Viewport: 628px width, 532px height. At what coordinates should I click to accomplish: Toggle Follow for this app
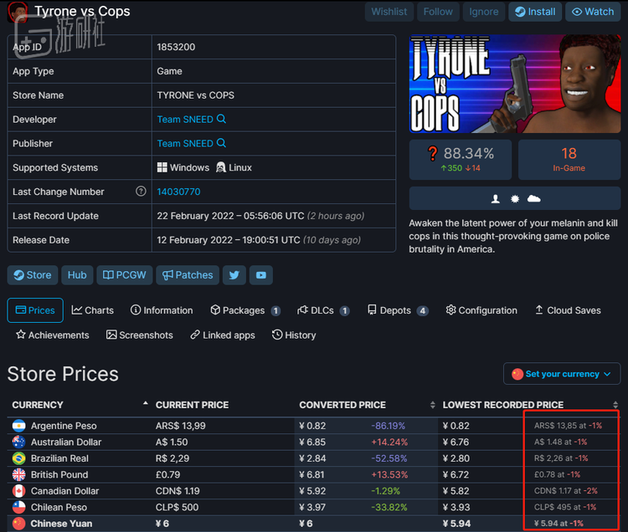438,12
